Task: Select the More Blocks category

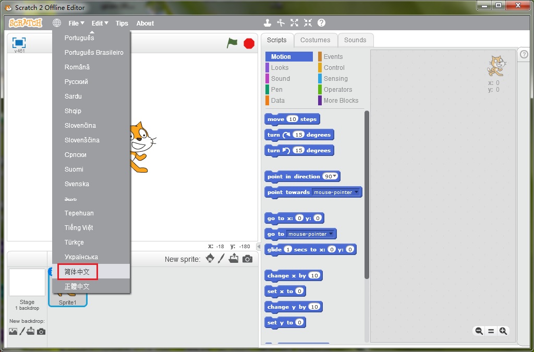Action: [341, 101]
